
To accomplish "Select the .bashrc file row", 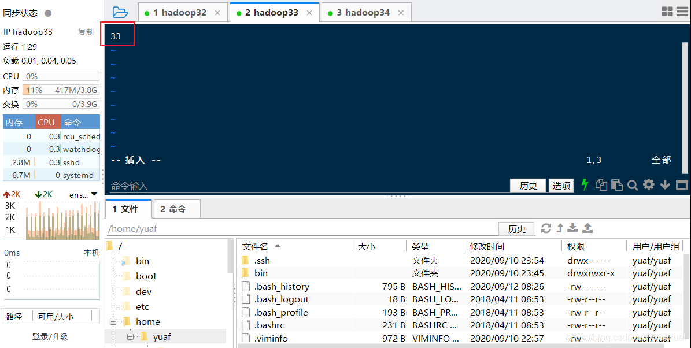I will click(460, 325).
